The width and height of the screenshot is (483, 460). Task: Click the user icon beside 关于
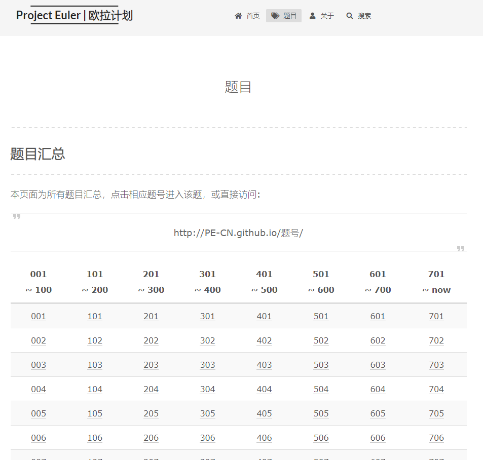[312, 16]
